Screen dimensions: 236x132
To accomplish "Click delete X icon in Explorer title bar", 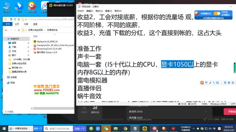I will pos(19,19).
